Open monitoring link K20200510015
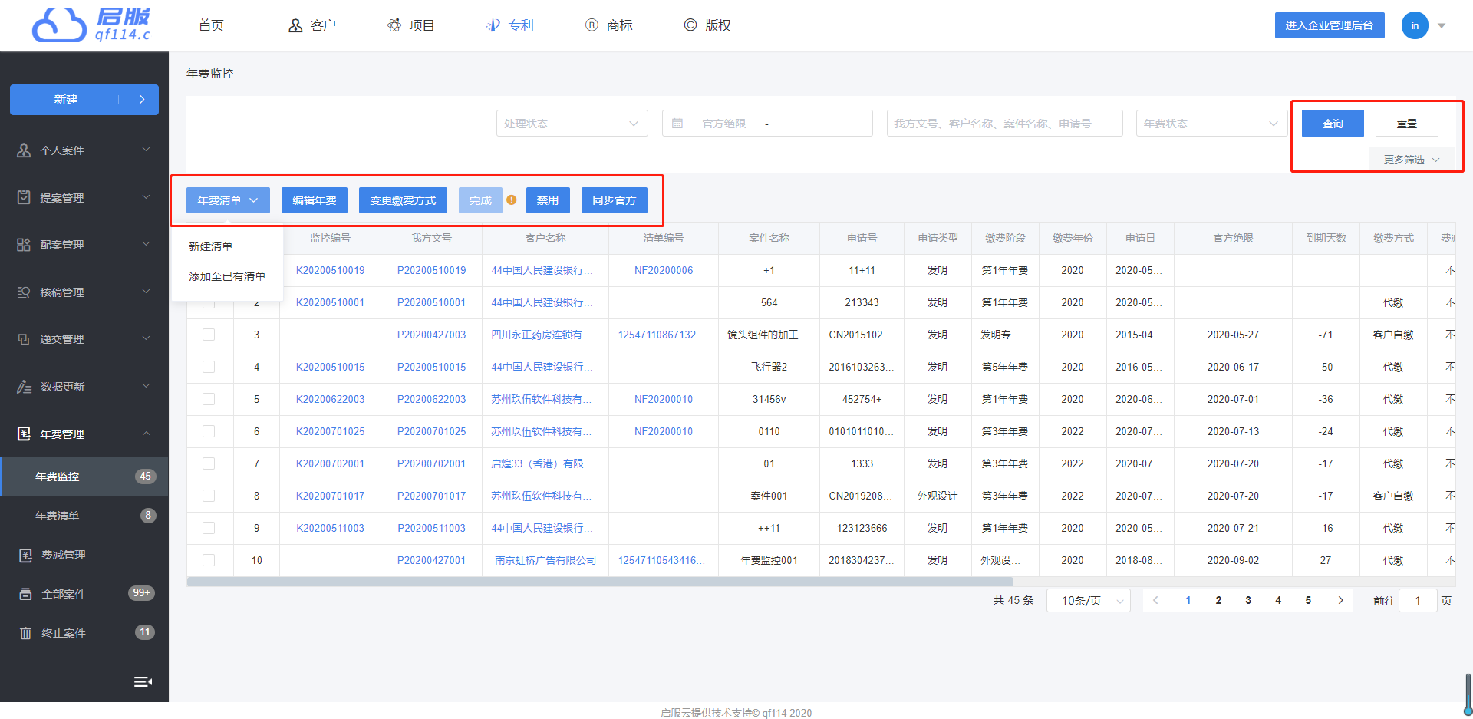 tap(331, 368)
